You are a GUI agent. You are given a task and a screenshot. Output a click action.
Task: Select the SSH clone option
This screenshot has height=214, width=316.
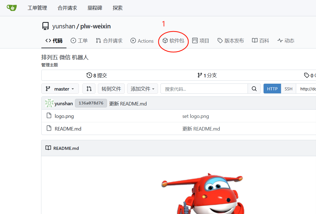(288, 89)
